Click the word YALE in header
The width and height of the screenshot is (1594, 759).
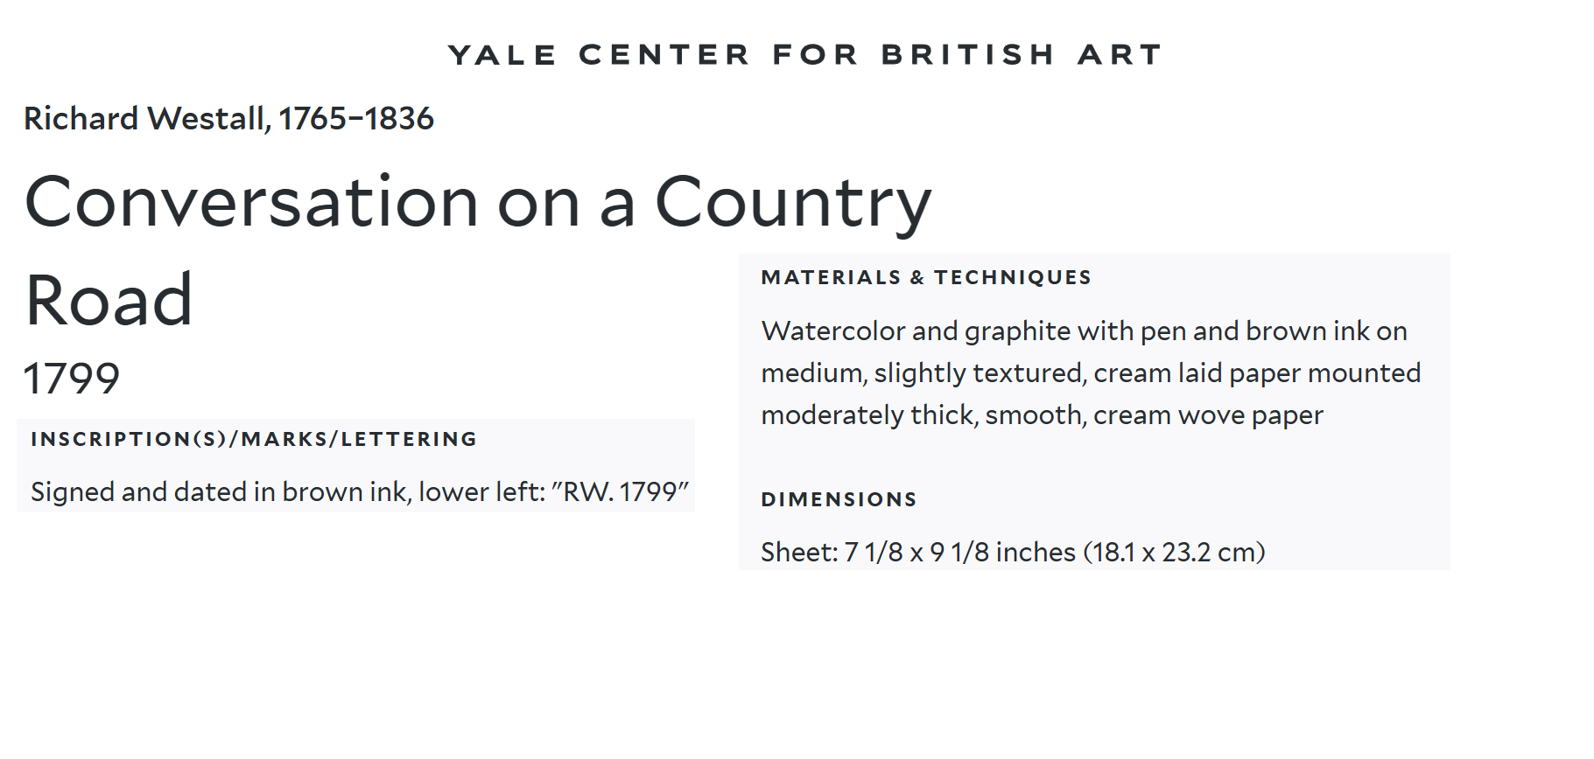point(502,55)
